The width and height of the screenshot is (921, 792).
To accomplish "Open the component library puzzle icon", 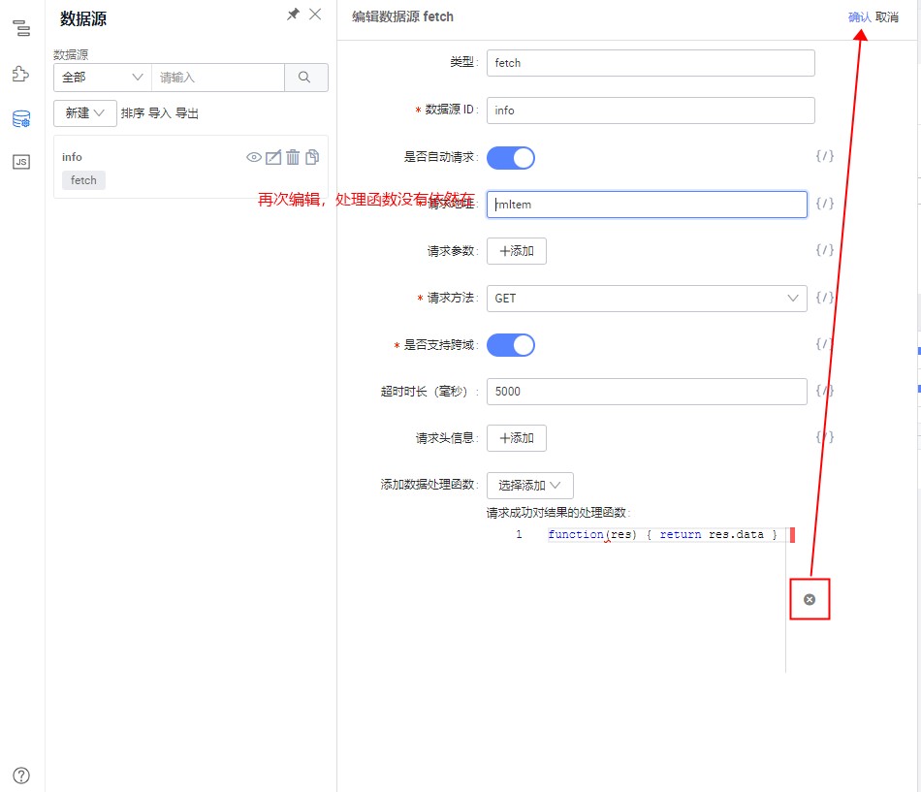I will click(21, 74).
